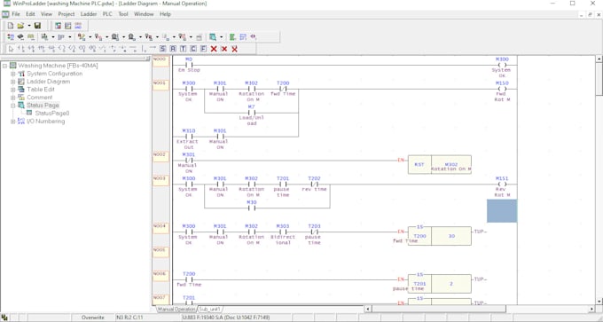Image resolution: width=603 pixels, height=322 pixels.
Task: Collapse the Washing Machine root node
Action: [4, 66]
